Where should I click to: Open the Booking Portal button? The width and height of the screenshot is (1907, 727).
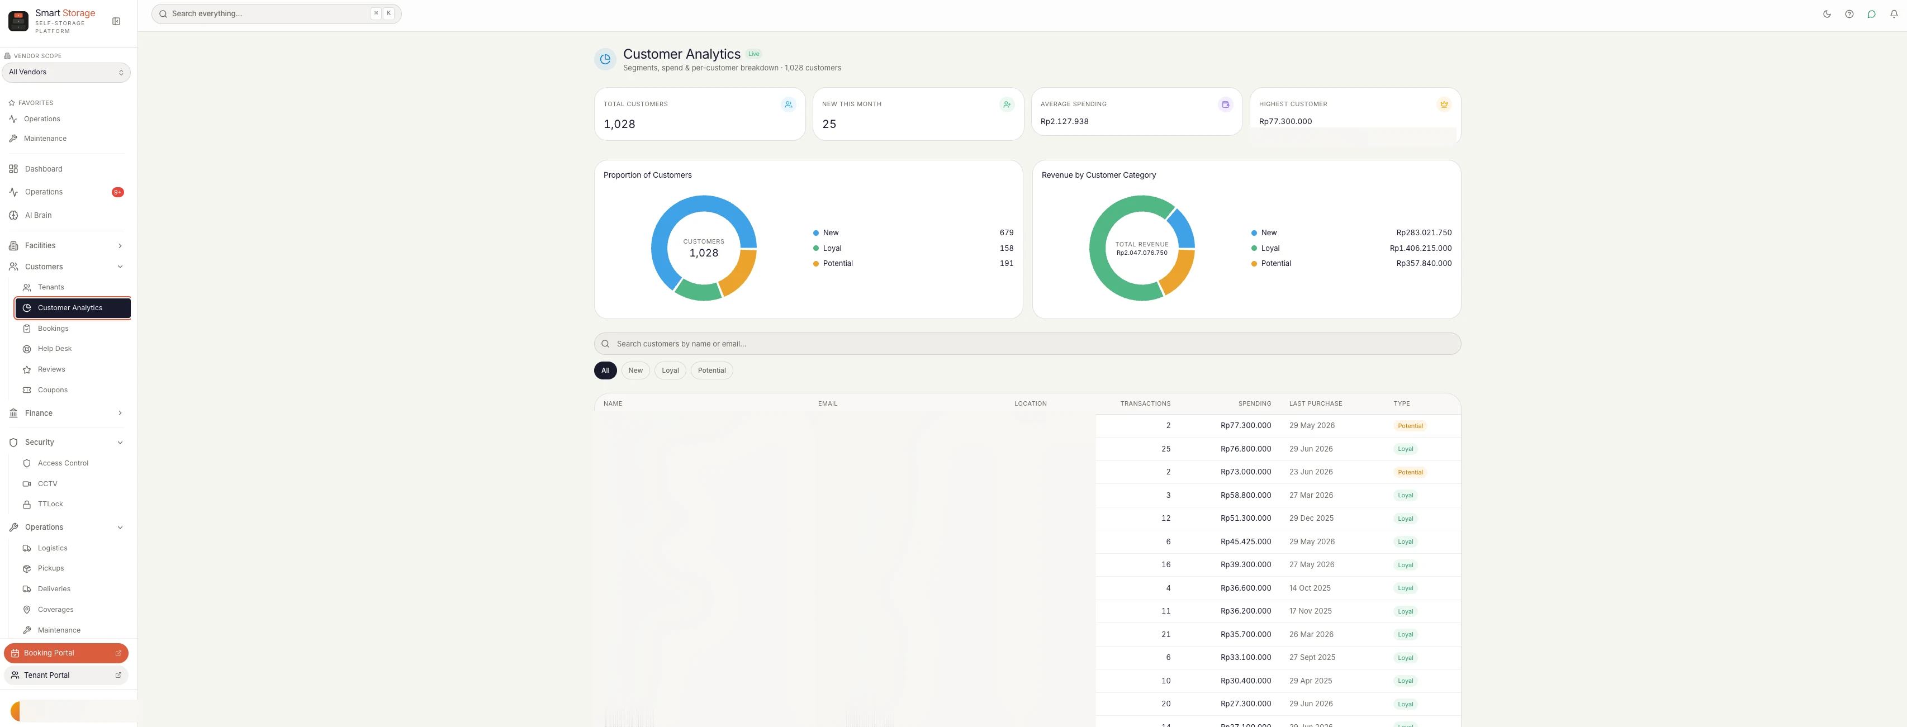click(66, 653)
